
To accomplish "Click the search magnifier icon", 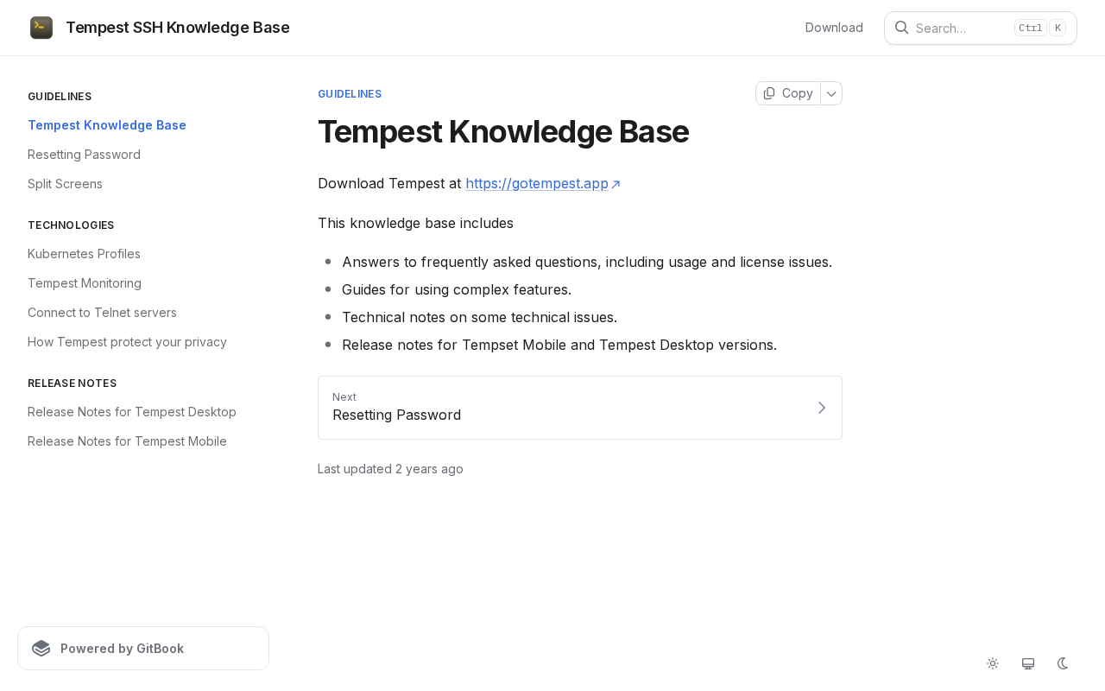I will point(901,28).
